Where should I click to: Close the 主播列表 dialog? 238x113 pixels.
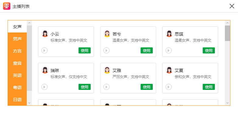tap(232, 6)
